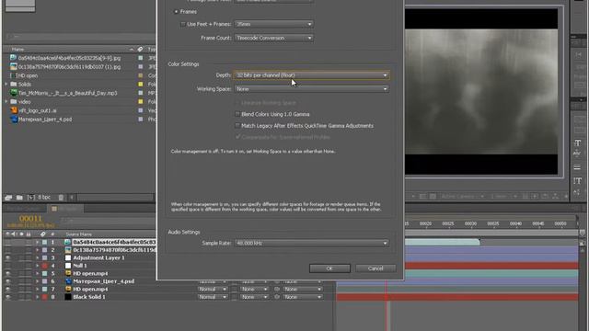Toggle Match Legacy QuickTime Gamma Adjustments checkbox
The width and height of the screenshot is (589, 331).
237,126
